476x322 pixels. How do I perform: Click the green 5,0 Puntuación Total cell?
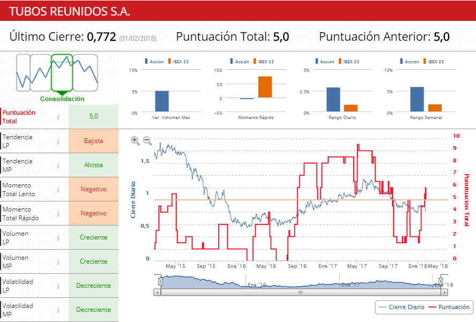point(93,116)
